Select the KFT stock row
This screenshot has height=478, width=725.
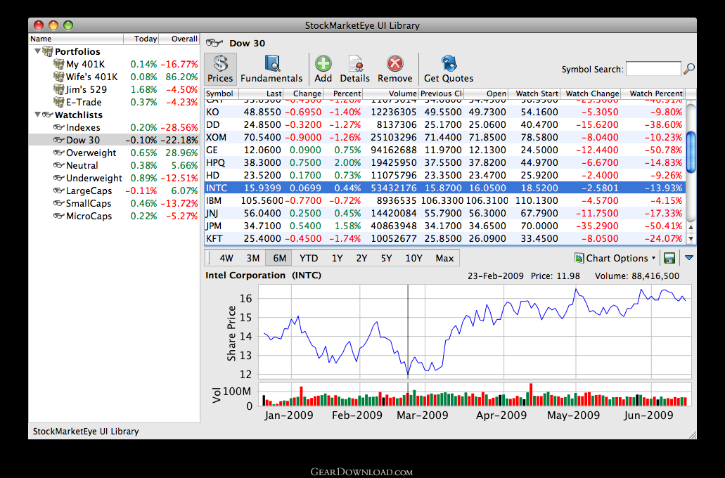pyautogui.click(x=444, y=238)
